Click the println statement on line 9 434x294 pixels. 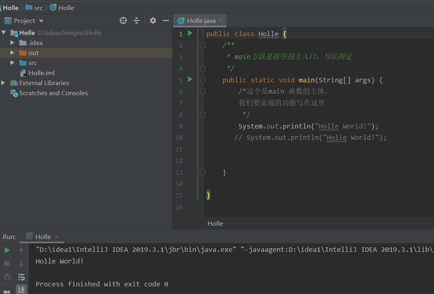[x=308, y=126]
